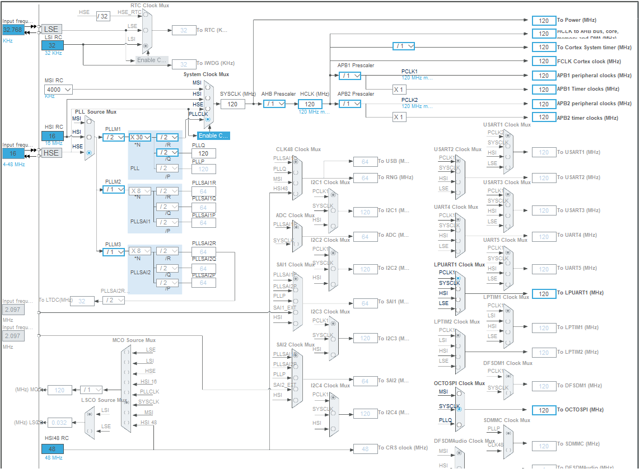Image resolution: width=640 pixels, height=473 pixels.
Task: Open the APB1 Prescaler dropdown
Action: [x=348, y=76]
